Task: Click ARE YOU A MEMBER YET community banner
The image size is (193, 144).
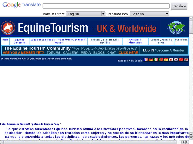Action: 70,50
